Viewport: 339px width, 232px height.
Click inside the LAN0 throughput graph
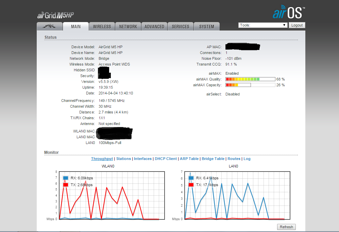[237, 196]
